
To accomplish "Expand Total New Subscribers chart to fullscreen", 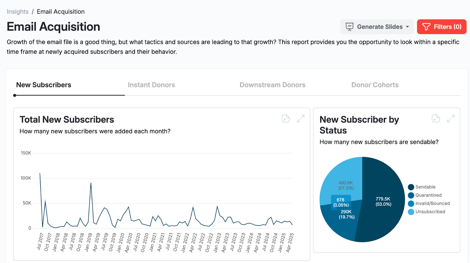I will click(301, 118).
